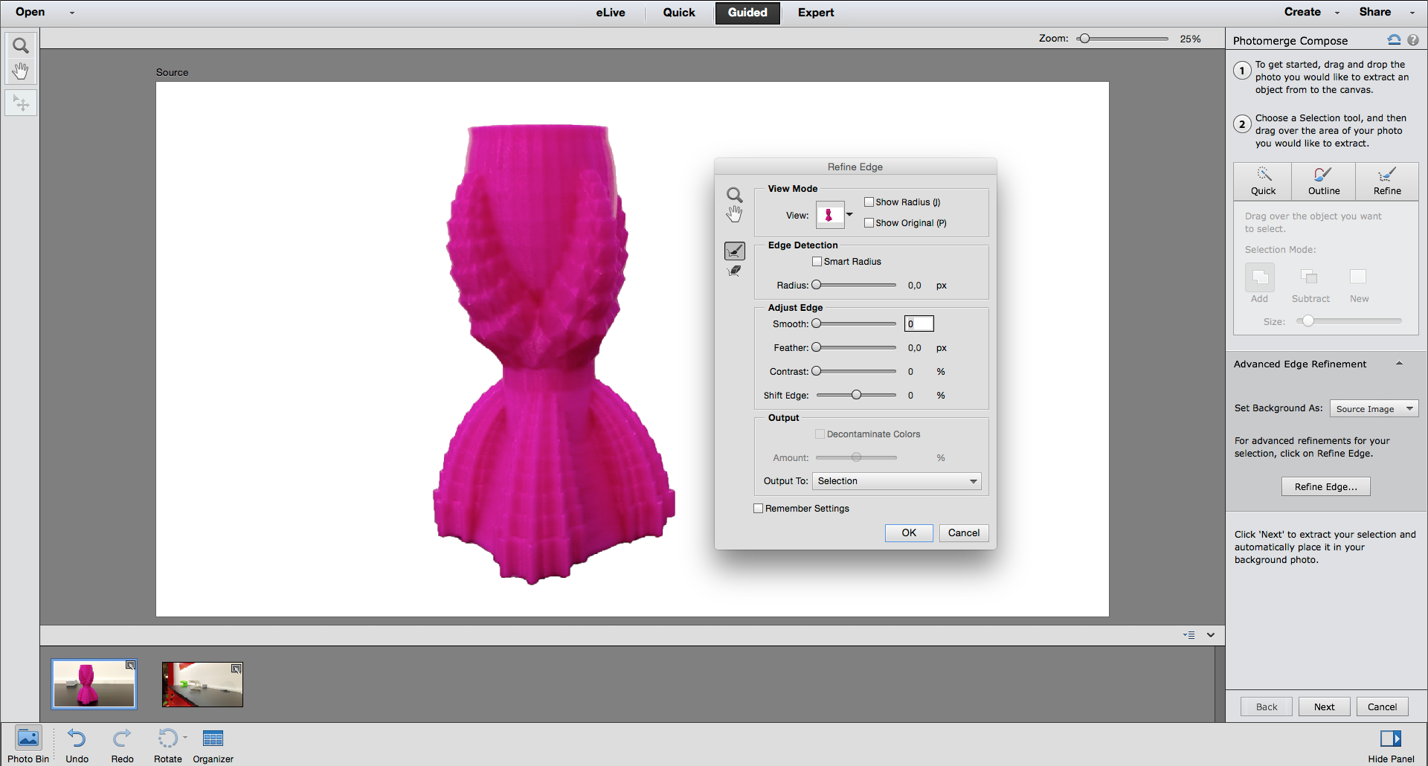1428x766 pixels.
Task: Choose the Refine Radius brush in dialog
Action: 735,251
